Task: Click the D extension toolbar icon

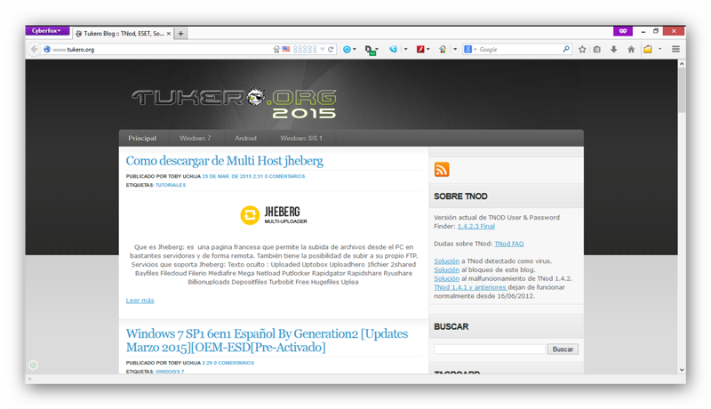Action: tap(371, 50)
